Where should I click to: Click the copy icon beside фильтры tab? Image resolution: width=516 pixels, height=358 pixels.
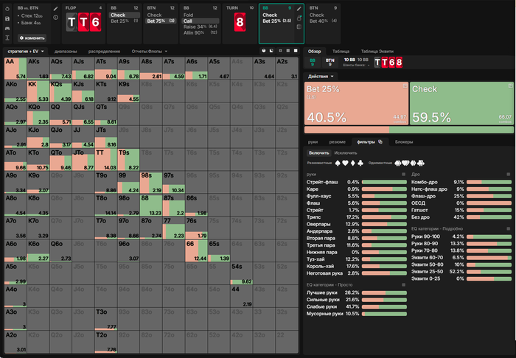(380, 141)
